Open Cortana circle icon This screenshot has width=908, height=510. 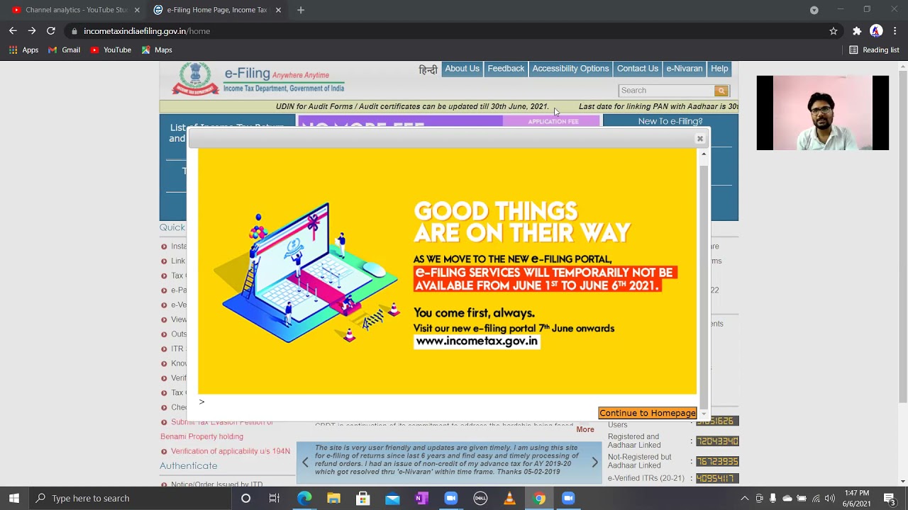[x=245, y=499]
